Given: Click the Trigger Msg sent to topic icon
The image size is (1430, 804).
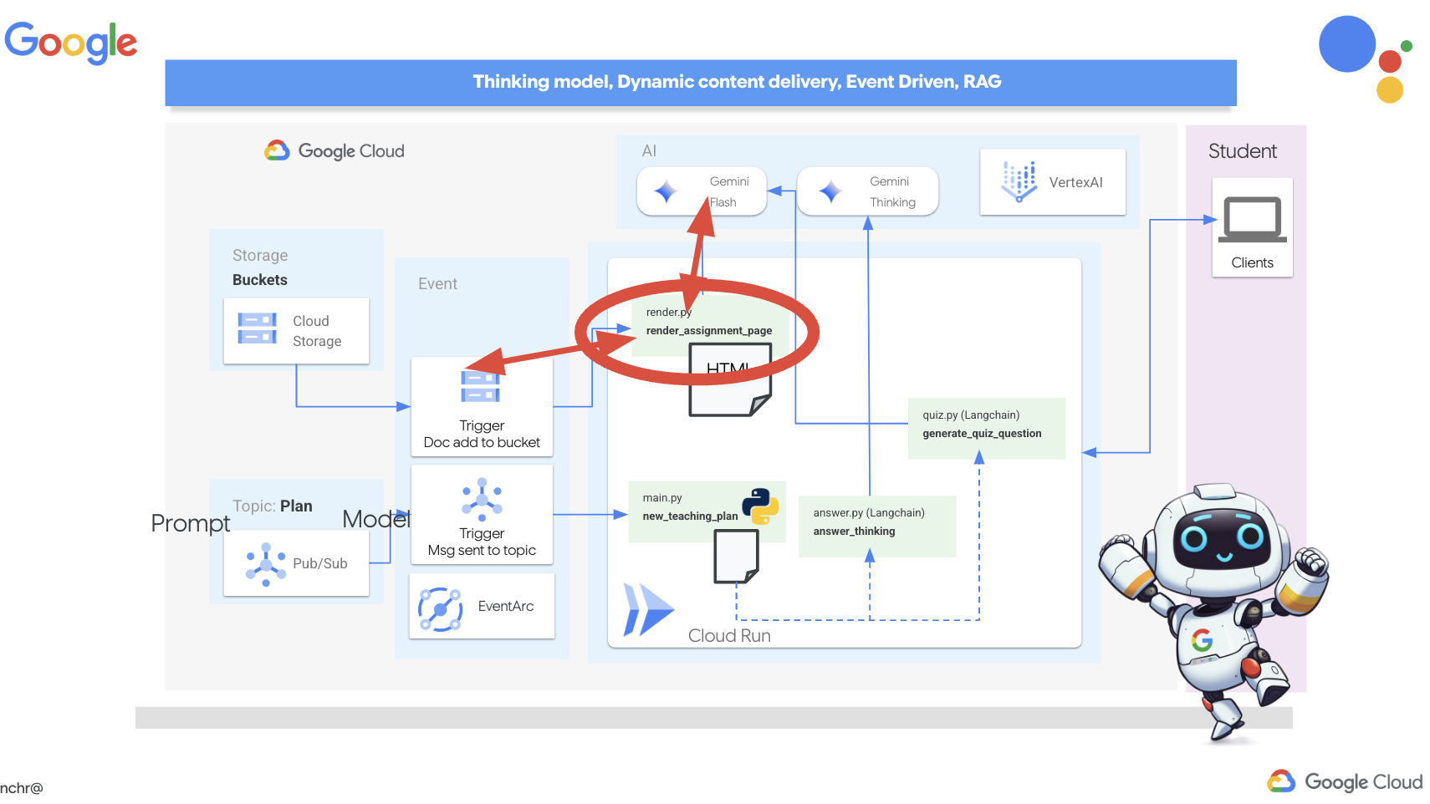Looking at the screenshot, I should click(482, 499).
